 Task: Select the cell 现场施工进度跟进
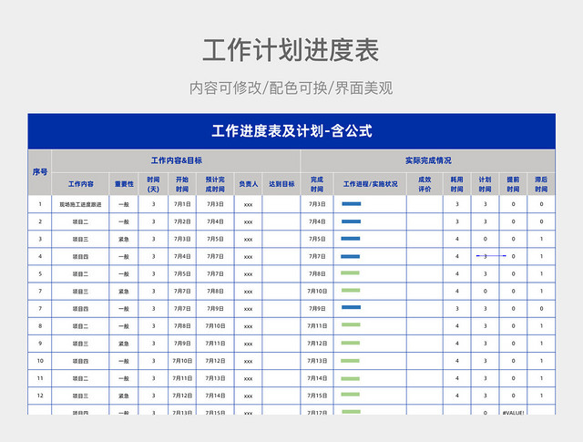point(80,204)
